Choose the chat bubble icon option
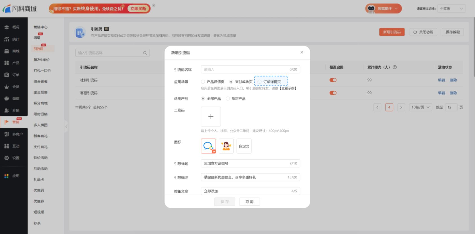475x234 pixels. [208, 146]
